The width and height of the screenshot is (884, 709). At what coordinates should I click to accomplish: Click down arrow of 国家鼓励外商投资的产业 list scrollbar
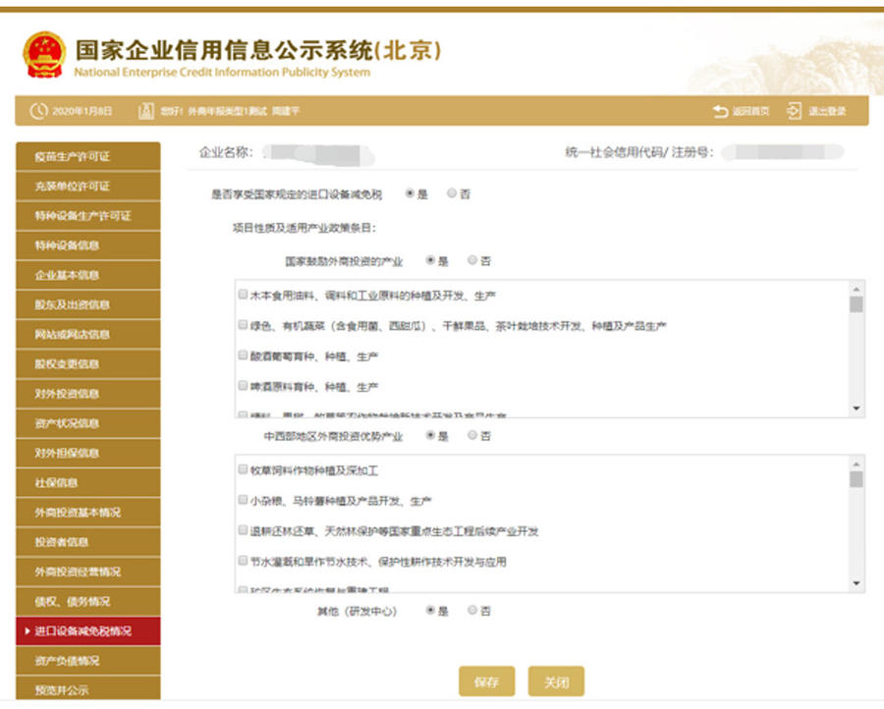(x=856, y=409)
